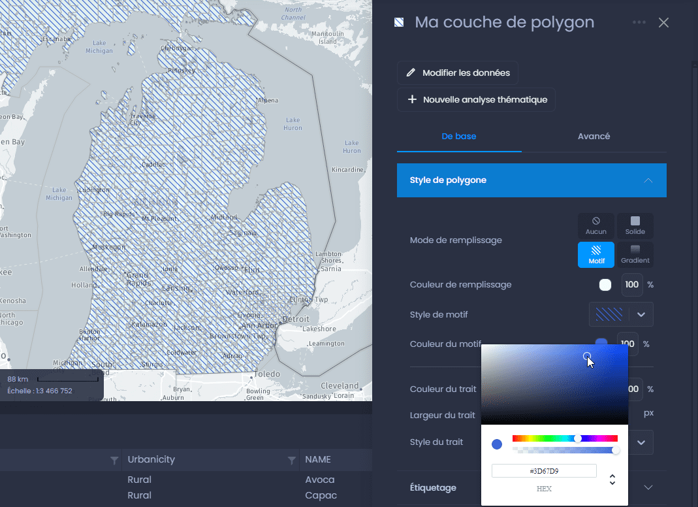Click the filter icon before Urbanicity column

click(114, 460)
